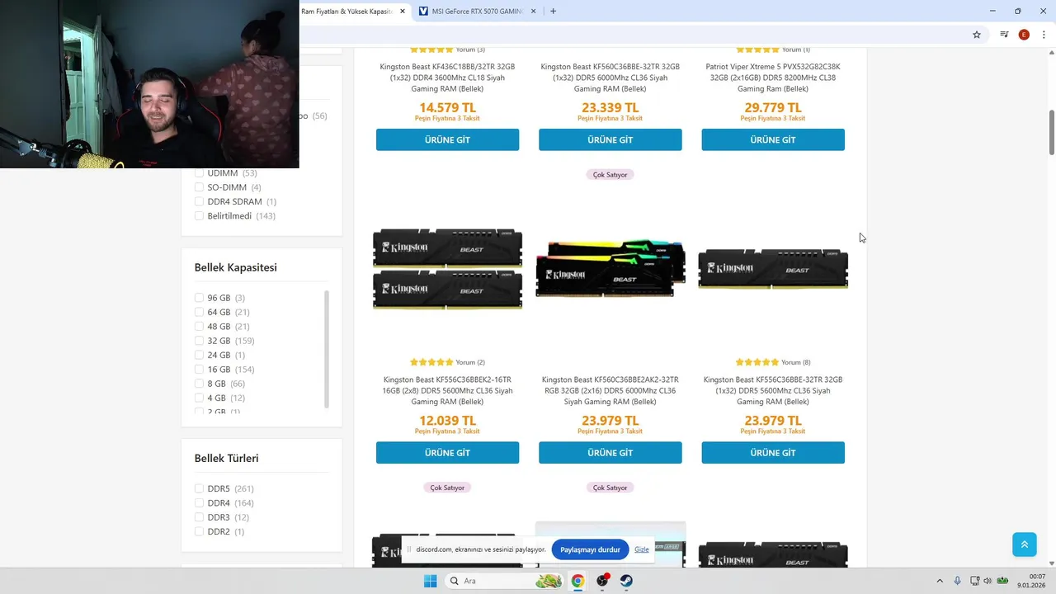Open Chrome profile avatar E
Screen dimensions: 1056x594
pyautogui.click(x=1024, y=35)
